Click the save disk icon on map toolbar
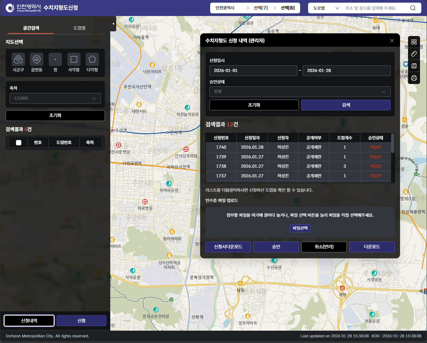427x343 pixels. (414, 66)
